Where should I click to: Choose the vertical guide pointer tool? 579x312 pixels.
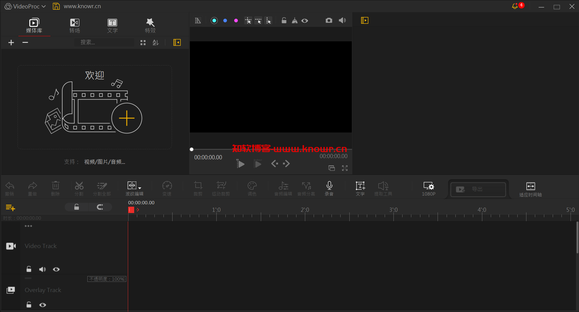point(268,21)
